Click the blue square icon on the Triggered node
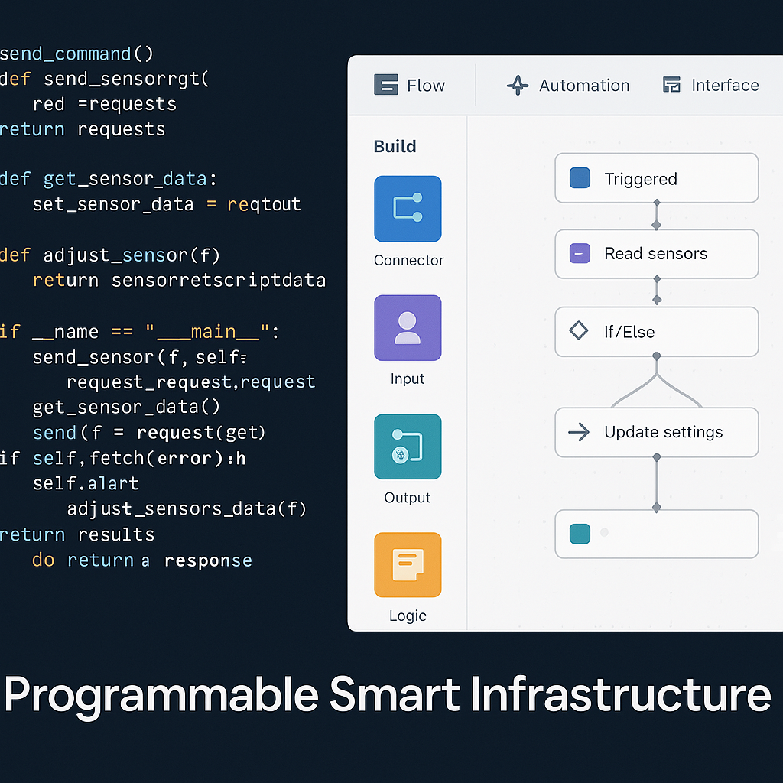 tap(580, 177)
